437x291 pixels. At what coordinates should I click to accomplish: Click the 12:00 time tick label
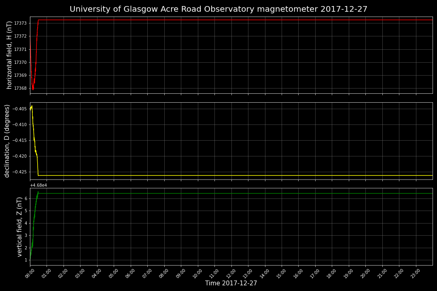231,274
